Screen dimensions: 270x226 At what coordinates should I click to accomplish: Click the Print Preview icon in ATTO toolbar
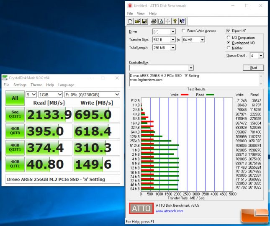pyautogui.click(x=161, y=21)
